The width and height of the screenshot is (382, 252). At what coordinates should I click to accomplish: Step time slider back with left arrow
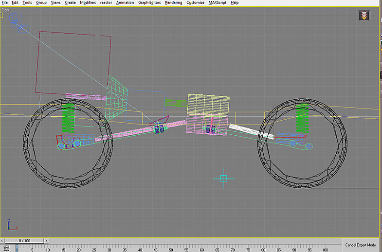[x=3, y=240]
